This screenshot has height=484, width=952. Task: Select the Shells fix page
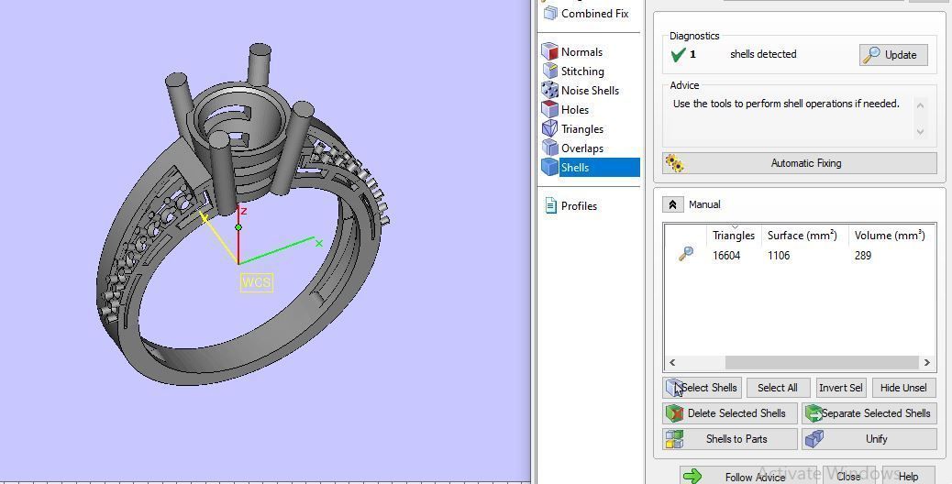click(x=590, y=168)
